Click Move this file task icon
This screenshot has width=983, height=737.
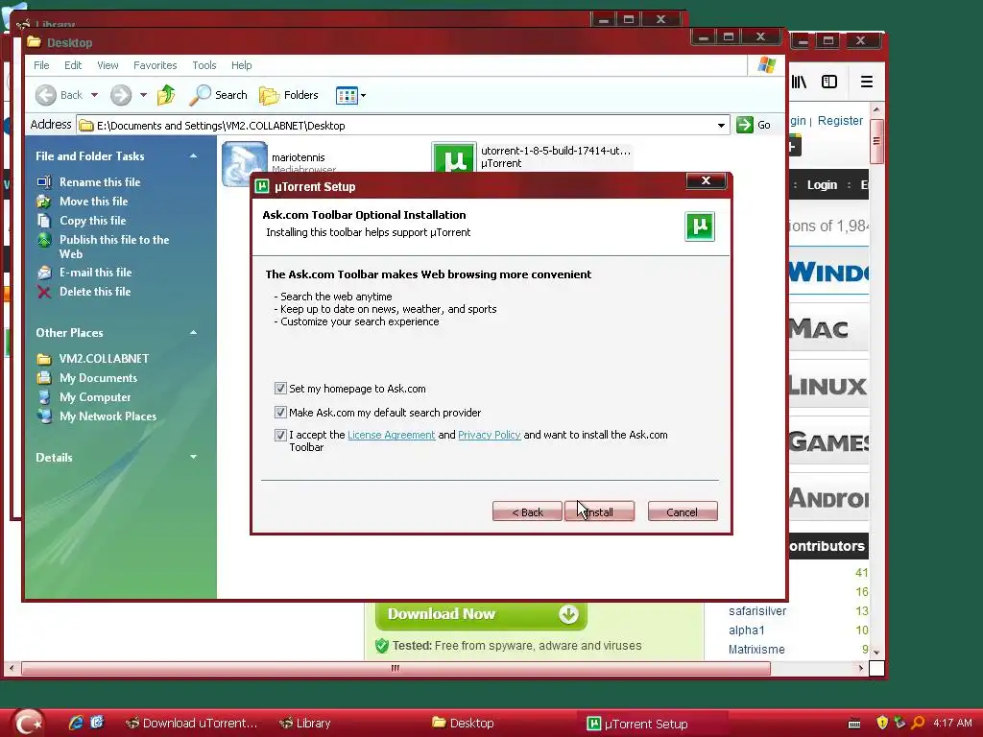click(44, 202)
